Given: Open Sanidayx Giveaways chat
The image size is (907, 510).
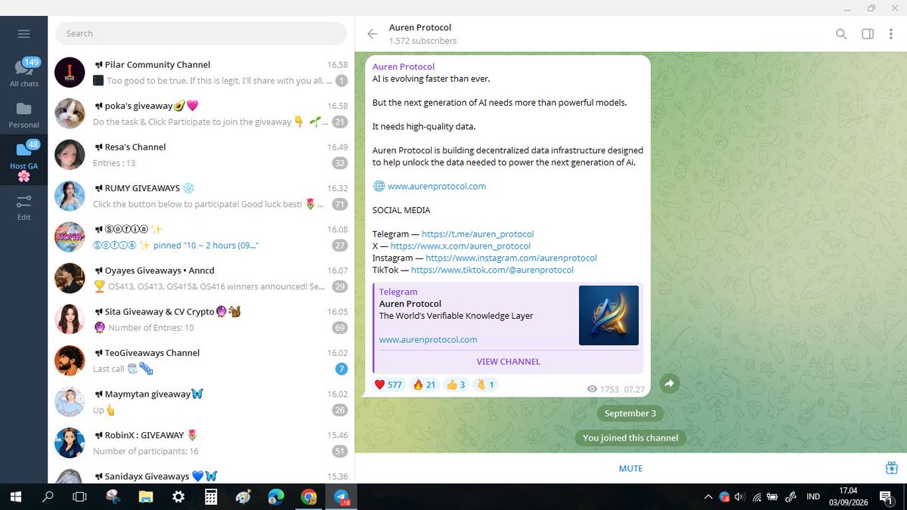Looking at the screenshot, I should tap(201, 474).
